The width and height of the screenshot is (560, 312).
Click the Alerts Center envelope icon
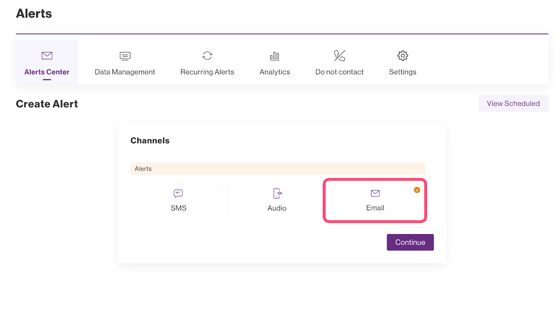47,55
